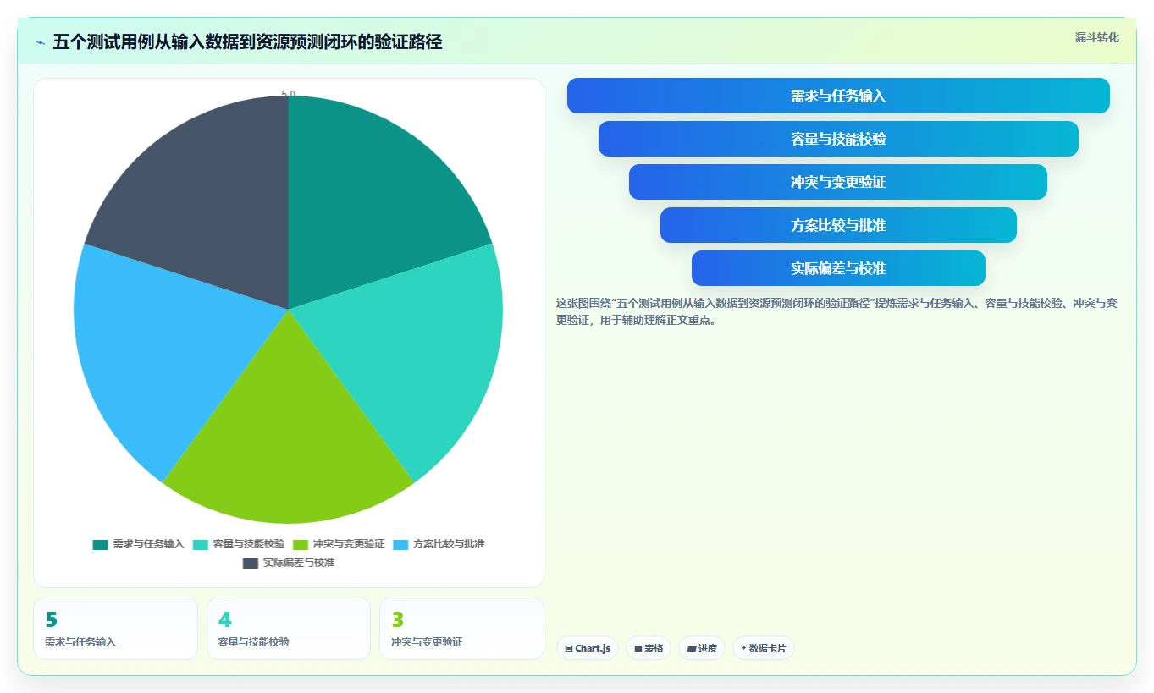
Task: Click the description paragraph starting 这张图围绕
Action: (837, 311)
